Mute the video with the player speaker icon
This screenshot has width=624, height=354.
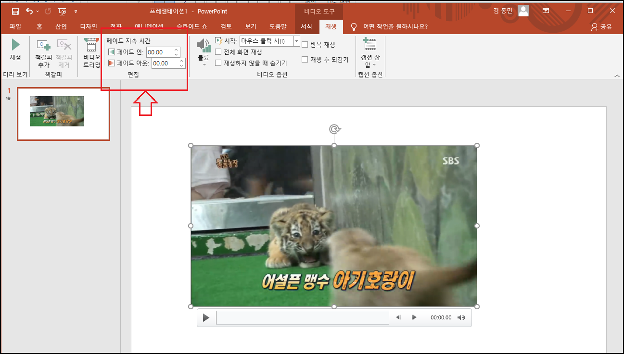pyautogui.click(x=461, y=317)
